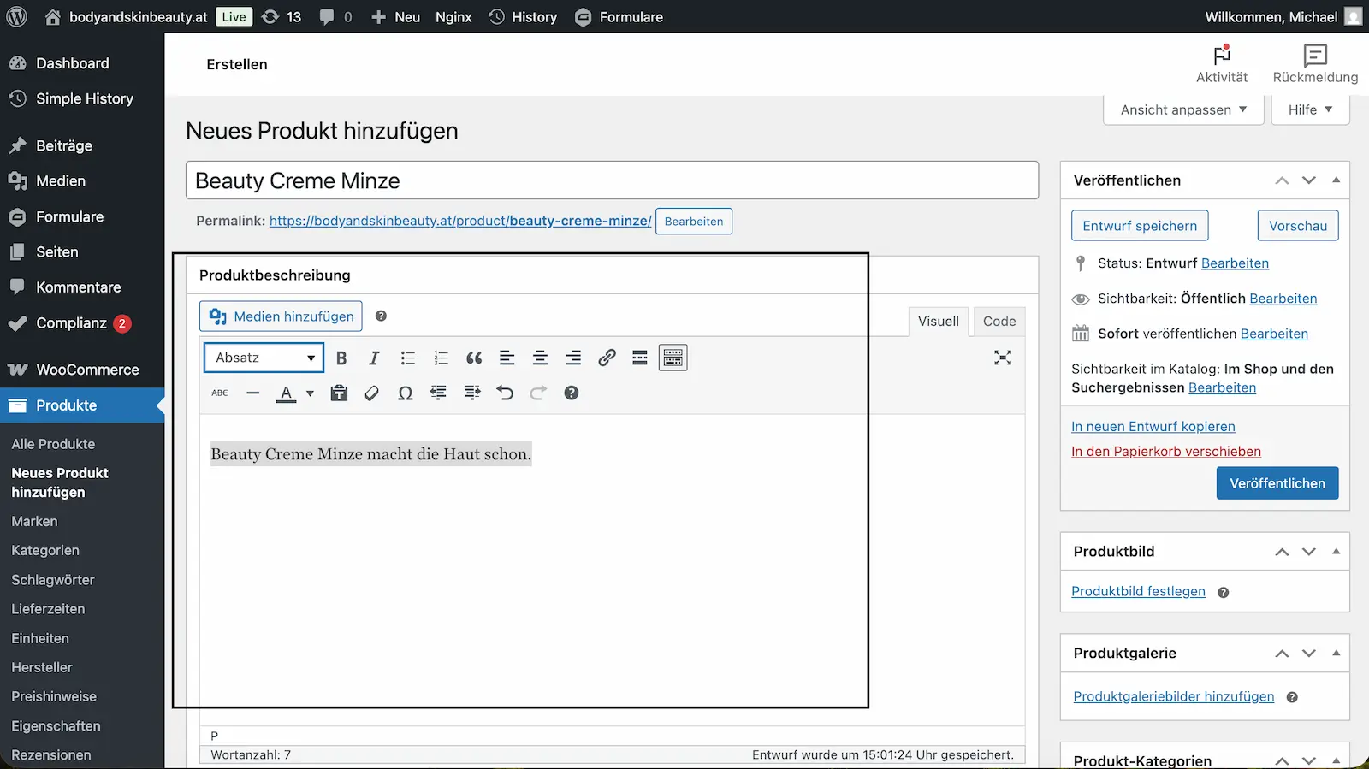Toggle the Produktbild panel closed
Screen dimensions: 1369x769
coord(1336,552)
